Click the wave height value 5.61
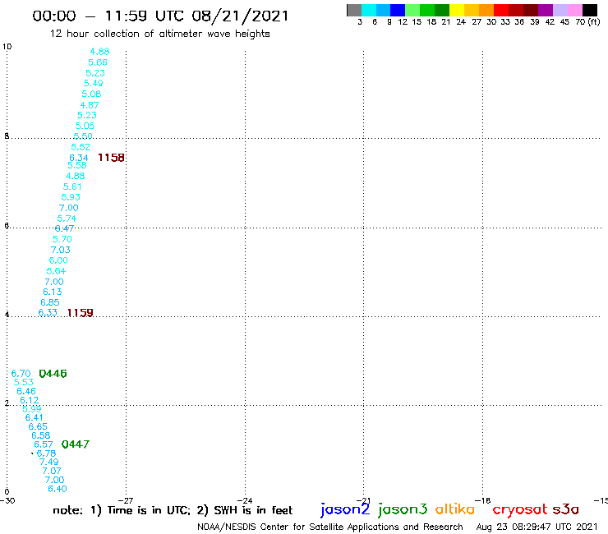 tap(72, 186)
